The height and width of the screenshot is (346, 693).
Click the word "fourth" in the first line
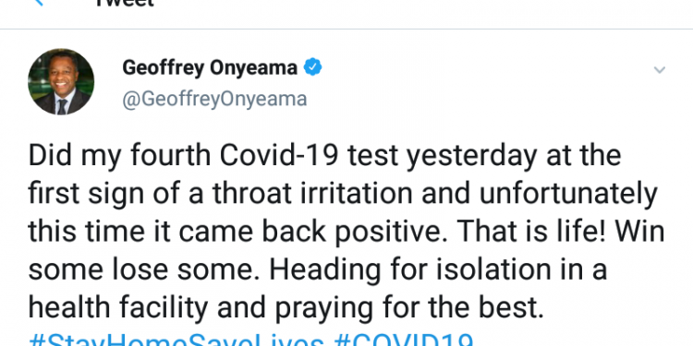click(x=170, y=156)
